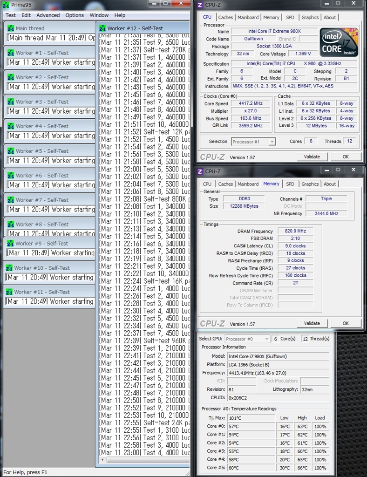The width and height of the screenshot is (367, 477).
Task: Switch to SPD tab in lower CPU-Z window
Action: point(290,184)
